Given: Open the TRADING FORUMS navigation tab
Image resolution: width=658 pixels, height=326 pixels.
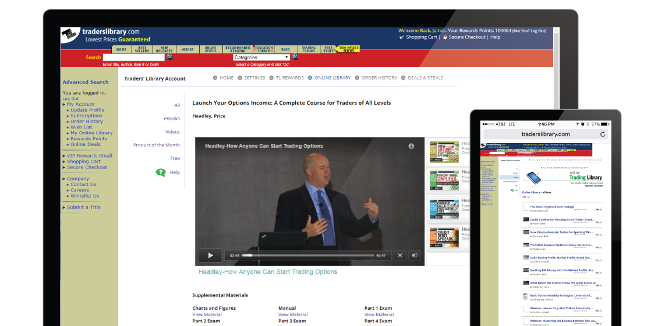Looking at the screenshot, I should click(x=308, y=49).
